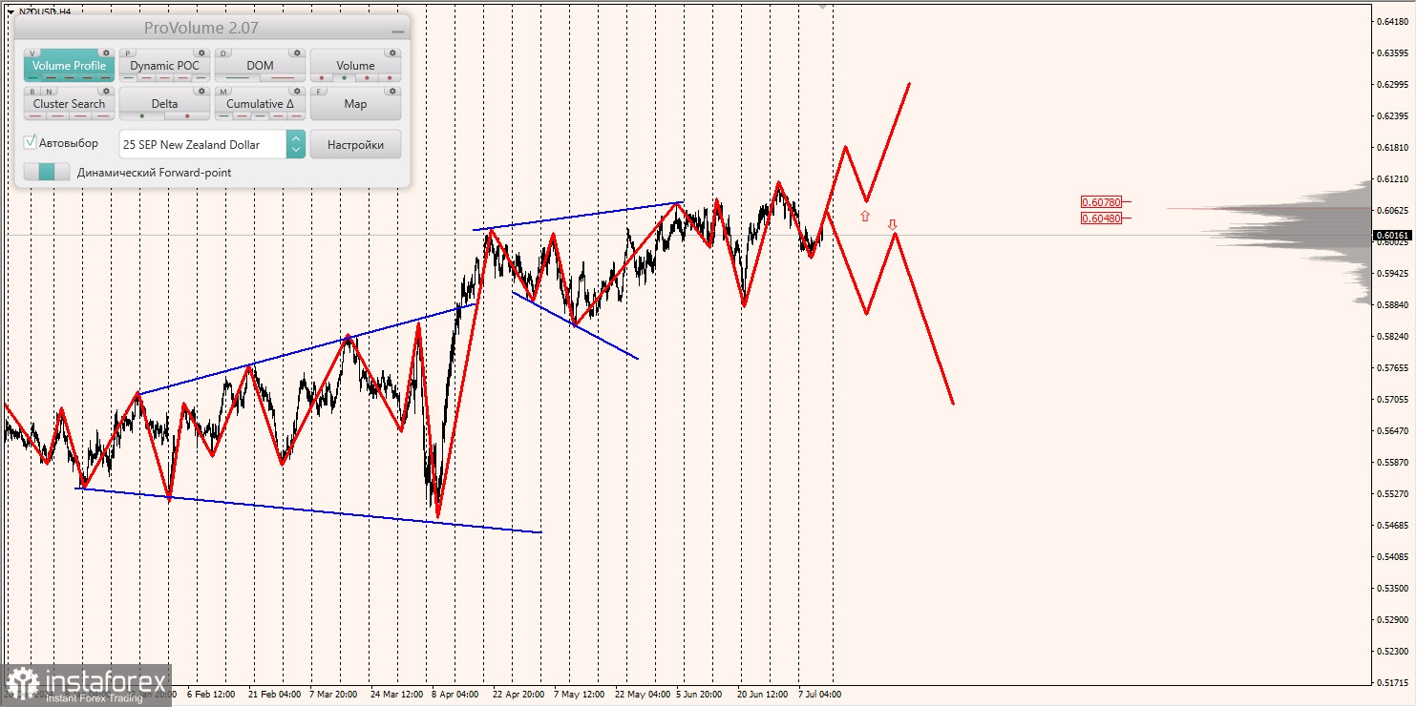Click the 0.60780 price level label
The image size is (1417, 707).
tap(1103, 201)
